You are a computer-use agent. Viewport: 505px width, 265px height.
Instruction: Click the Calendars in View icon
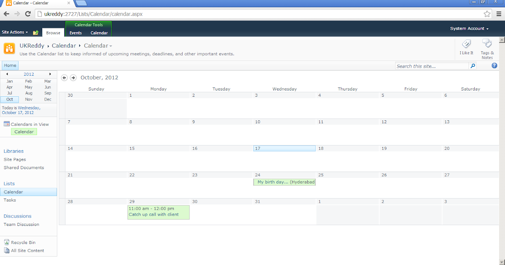click(7, 124)
